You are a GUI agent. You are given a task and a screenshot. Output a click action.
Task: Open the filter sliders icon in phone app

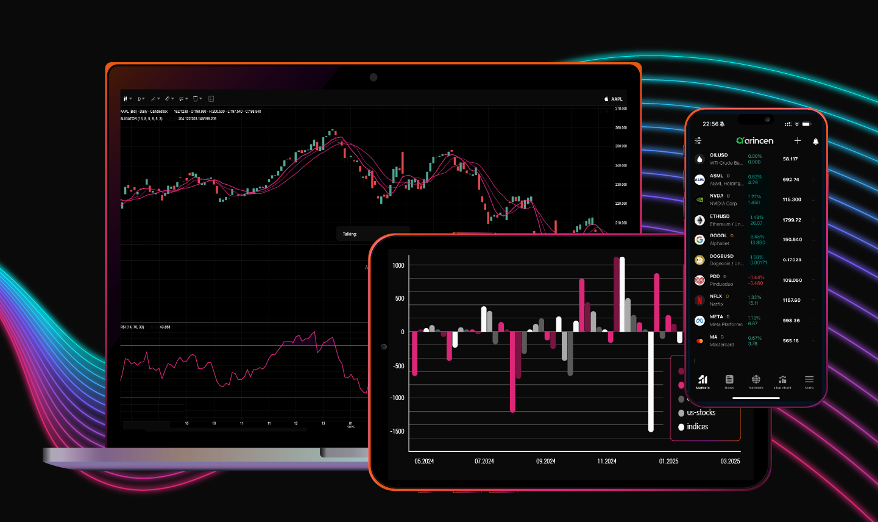[698, 141]
